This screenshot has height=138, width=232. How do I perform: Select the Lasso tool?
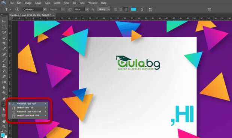[4, 32]
